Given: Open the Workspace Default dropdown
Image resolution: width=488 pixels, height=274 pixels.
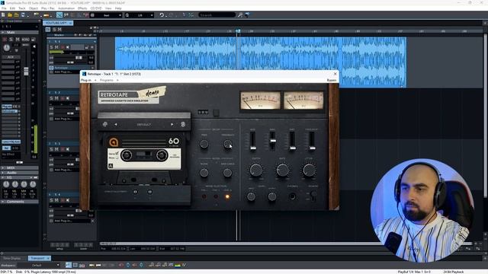Looking at the screenshot, I should coord(39,265).
